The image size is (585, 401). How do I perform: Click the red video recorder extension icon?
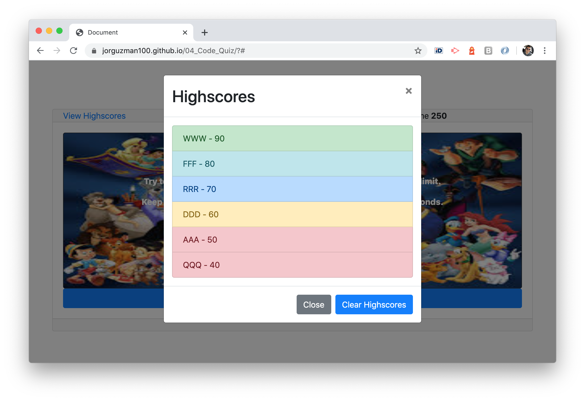455,51
